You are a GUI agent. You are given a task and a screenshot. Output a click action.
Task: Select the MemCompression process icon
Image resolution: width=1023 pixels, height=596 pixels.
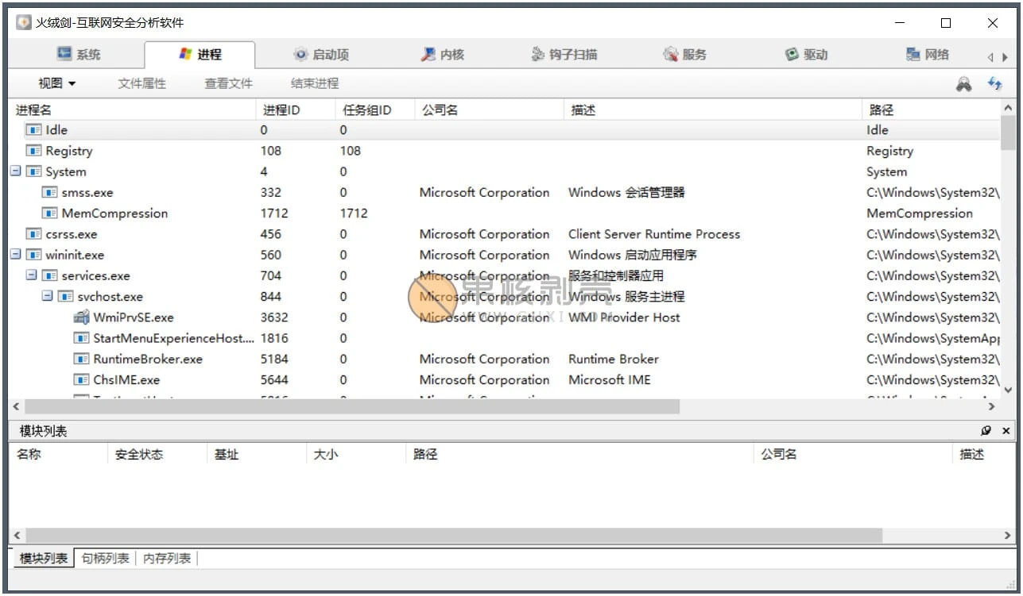[x=49, y=213]
